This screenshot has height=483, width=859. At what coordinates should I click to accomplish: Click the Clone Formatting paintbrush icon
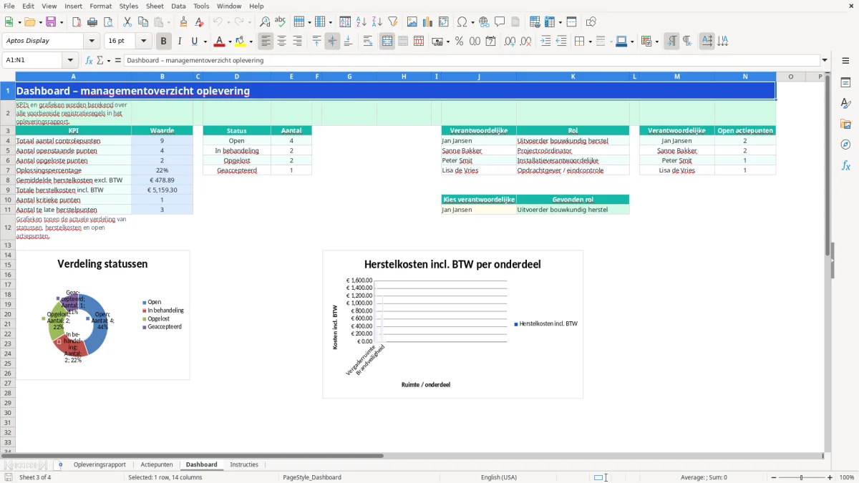coord(183,22)
